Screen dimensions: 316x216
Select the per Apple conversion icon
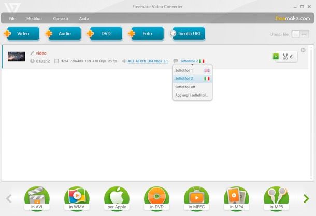pyautogui.click(x=117, y=197)
